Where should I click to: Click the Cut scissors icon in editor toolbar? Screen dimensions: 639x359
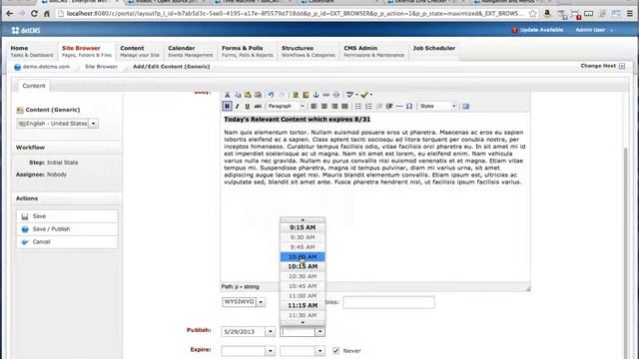tap(228, 95)
